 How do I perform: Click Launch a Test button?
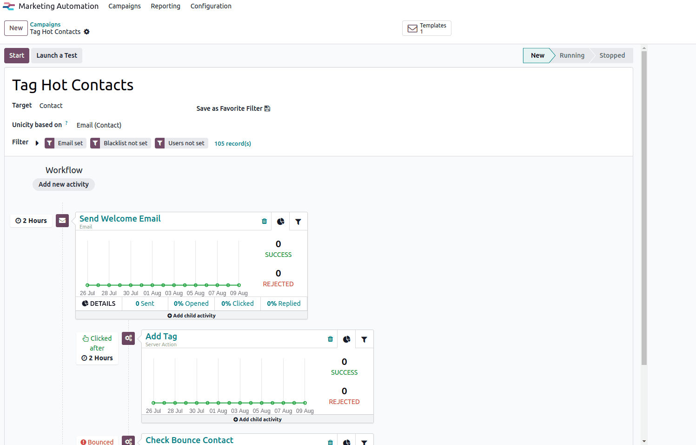[x=57, y=55]
